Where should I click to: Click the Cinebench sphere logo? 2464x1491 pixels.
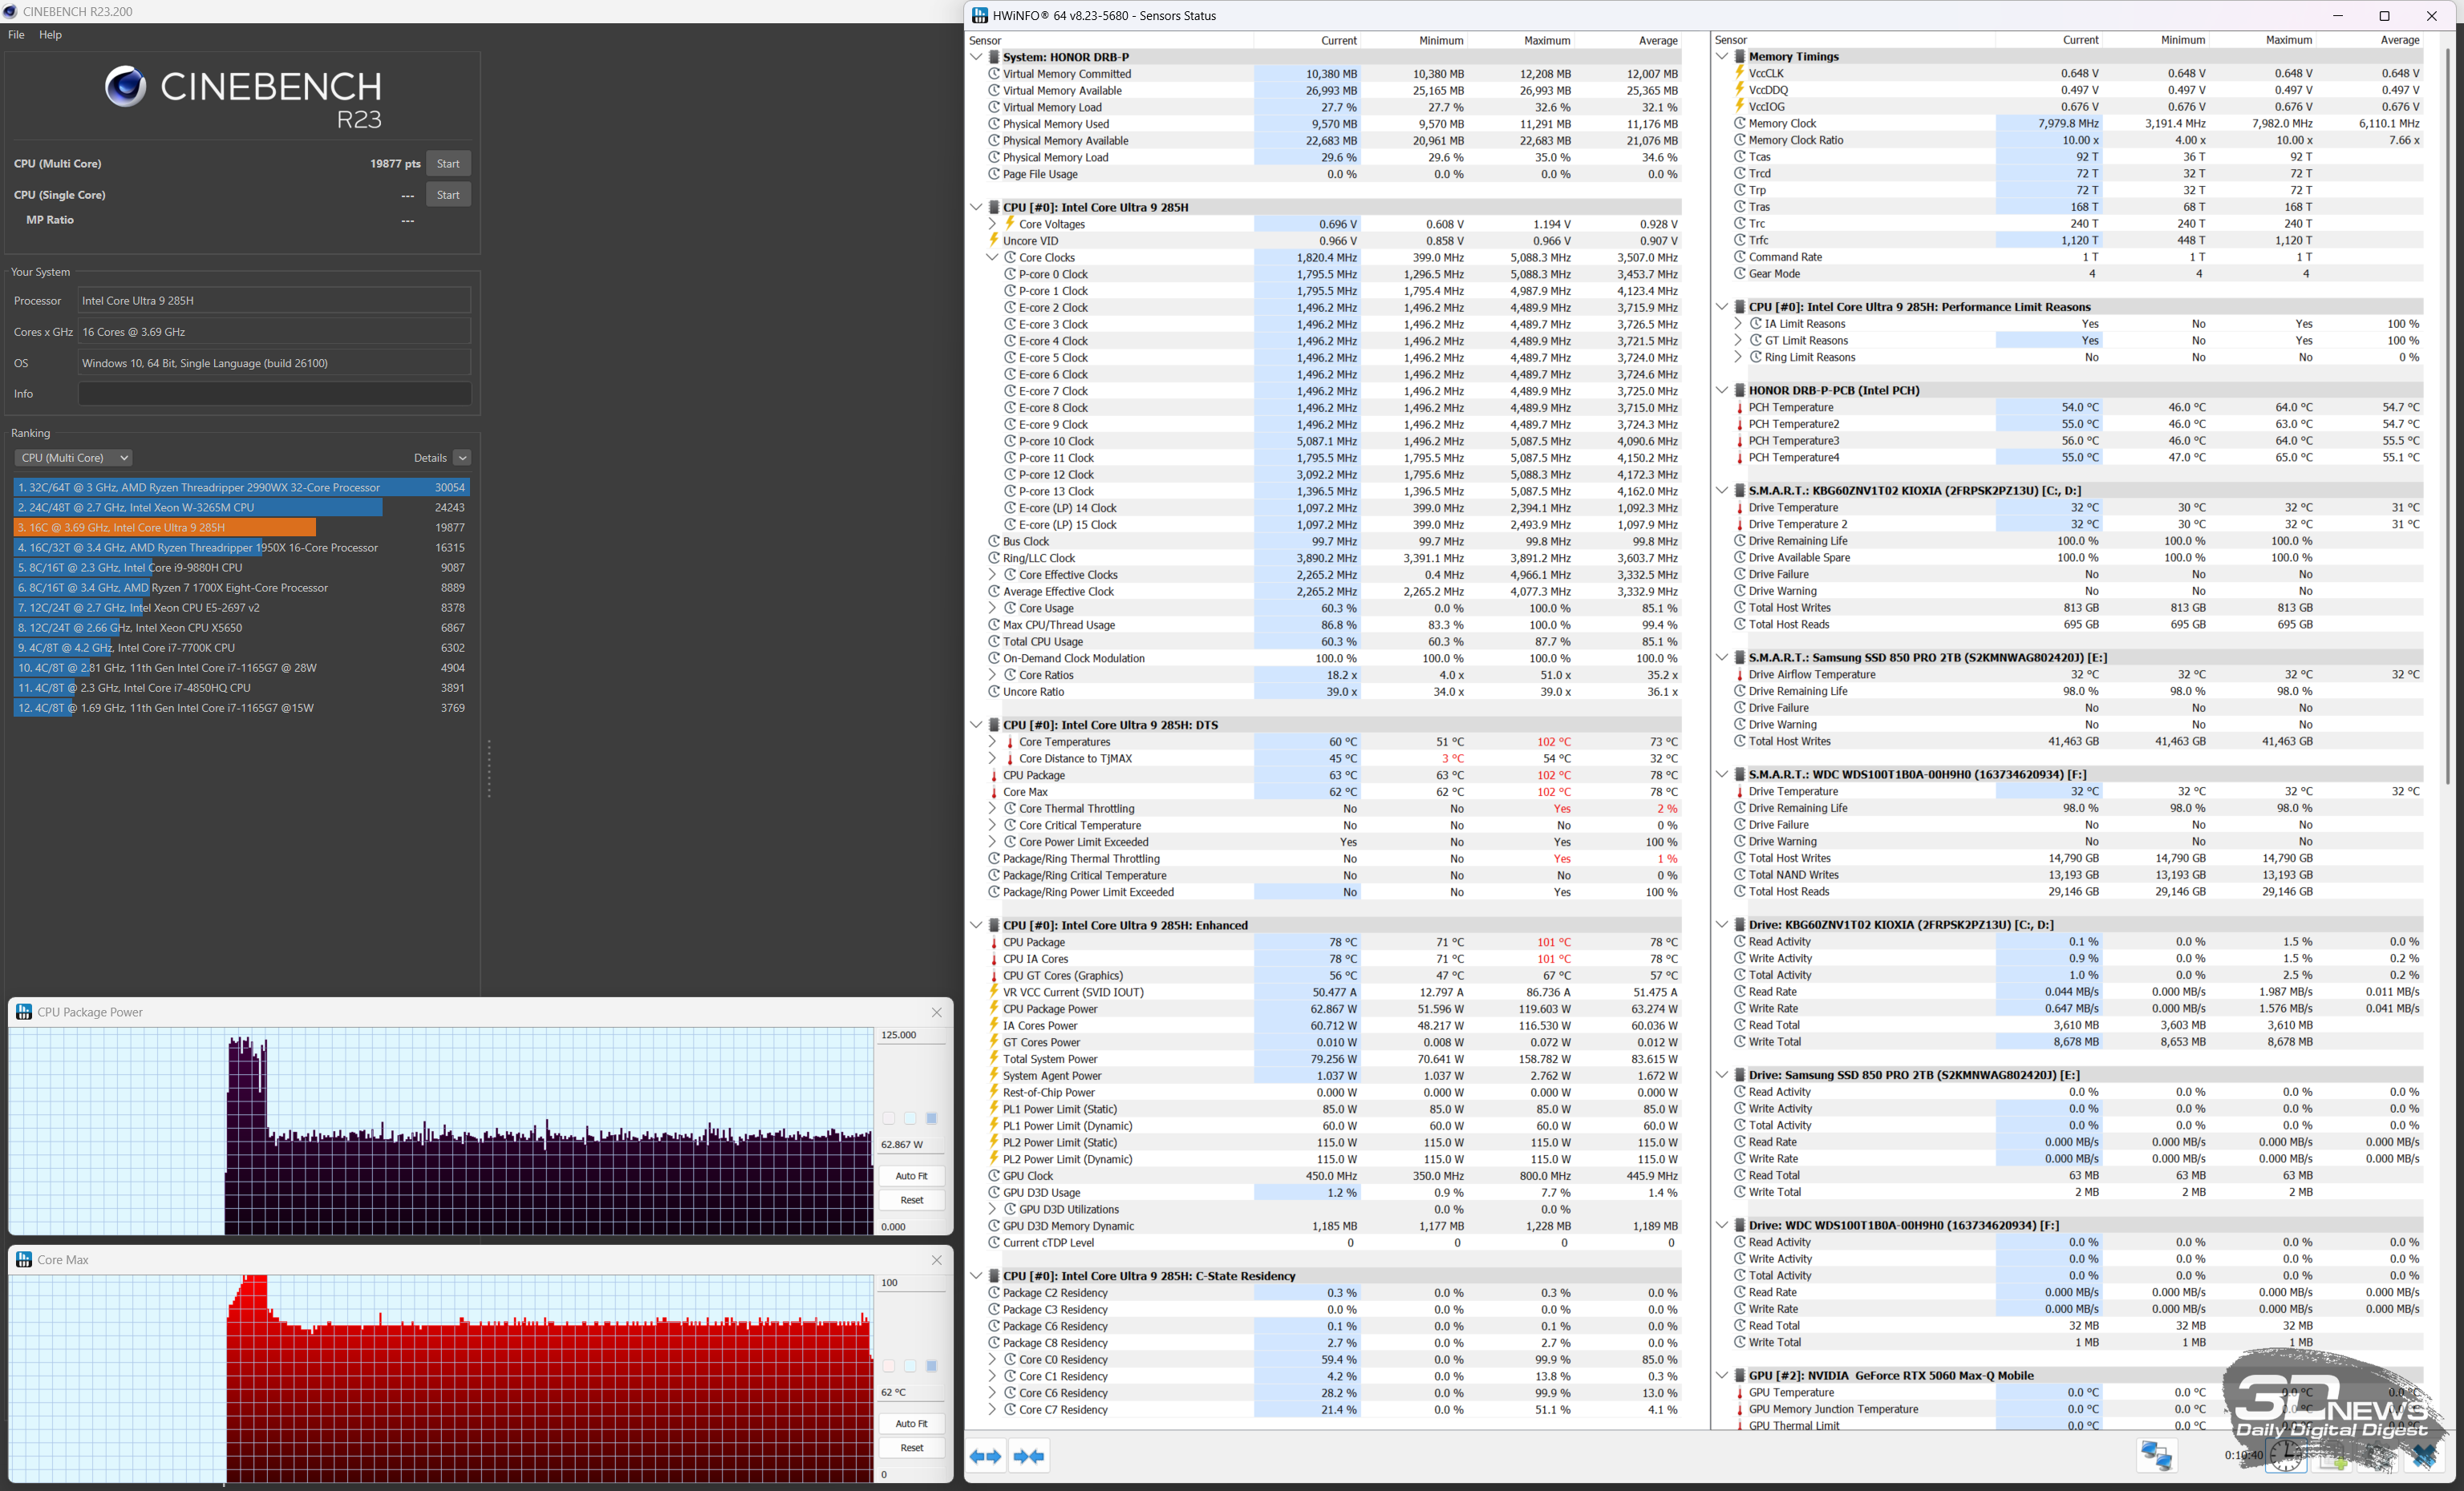click(x=126, y=87)
